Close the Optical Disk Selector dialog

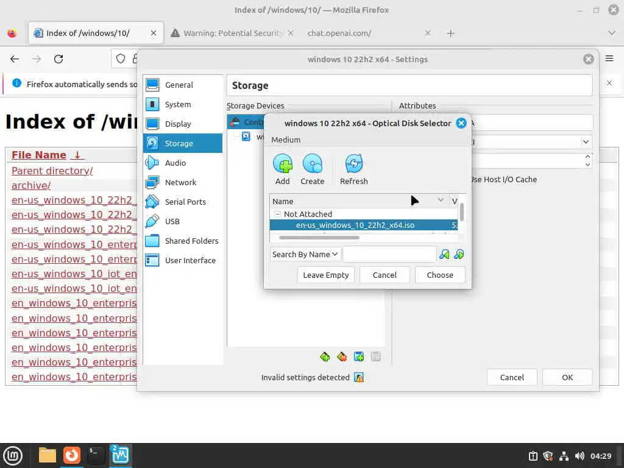click(461, 123)
